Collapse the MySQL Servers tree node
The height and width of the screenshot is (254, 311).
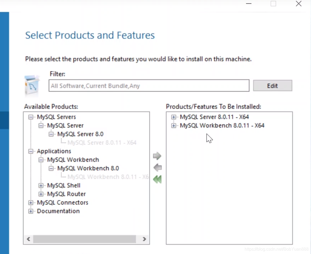coord(31,117)
